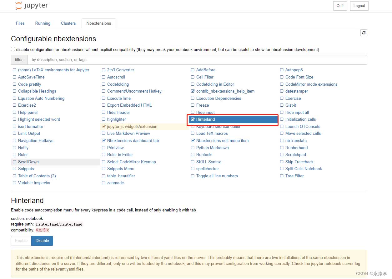Select the Hinterland extension
392x279 pixels.
(234, 119)
